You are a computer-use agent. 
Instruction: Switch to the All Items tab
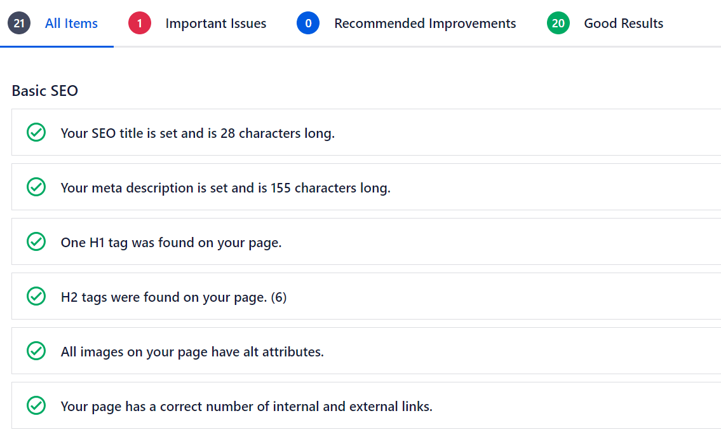pos(71,23)
